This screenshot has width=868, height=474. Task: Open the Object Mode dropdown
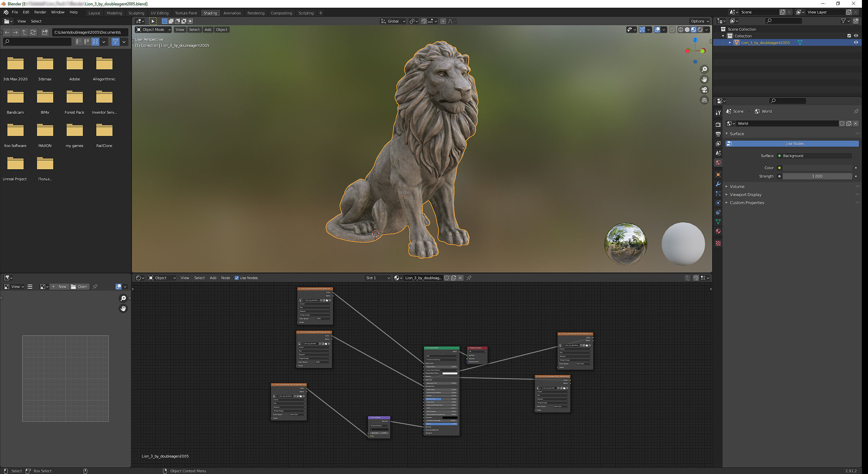click(153, 30)
